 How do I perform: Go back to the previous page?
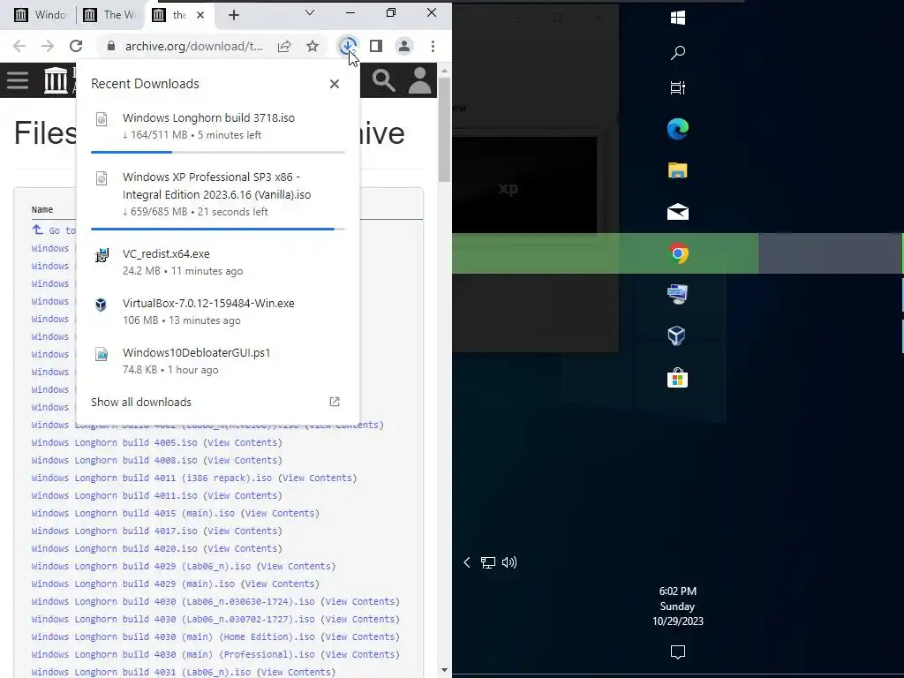click(19, 46)
